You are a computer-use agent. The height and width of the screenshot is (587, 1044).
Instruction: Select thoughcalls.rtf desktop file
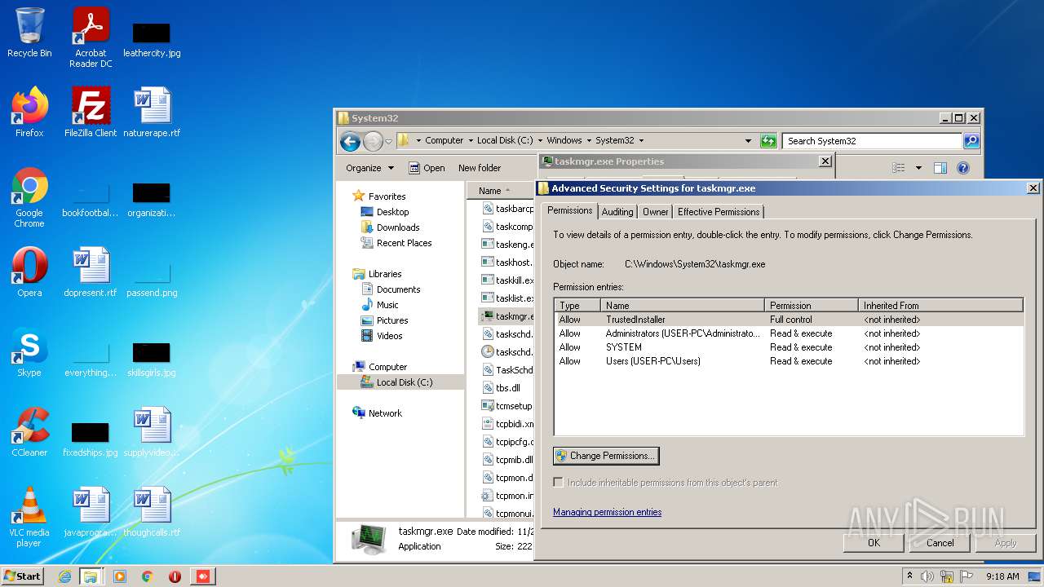point(152,512)
